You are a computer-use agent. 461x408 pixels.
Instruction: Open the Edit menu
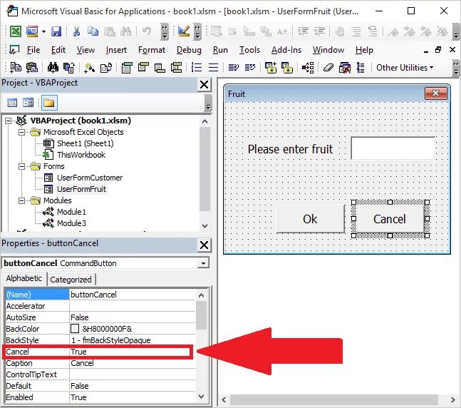pyautogui.click(x=58, y=50)
